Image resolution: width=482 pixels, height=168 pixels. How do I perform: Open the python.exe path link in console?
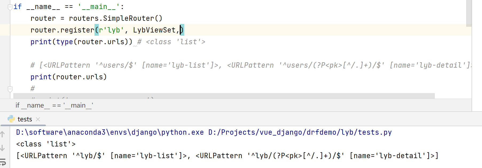coord(110,132)
